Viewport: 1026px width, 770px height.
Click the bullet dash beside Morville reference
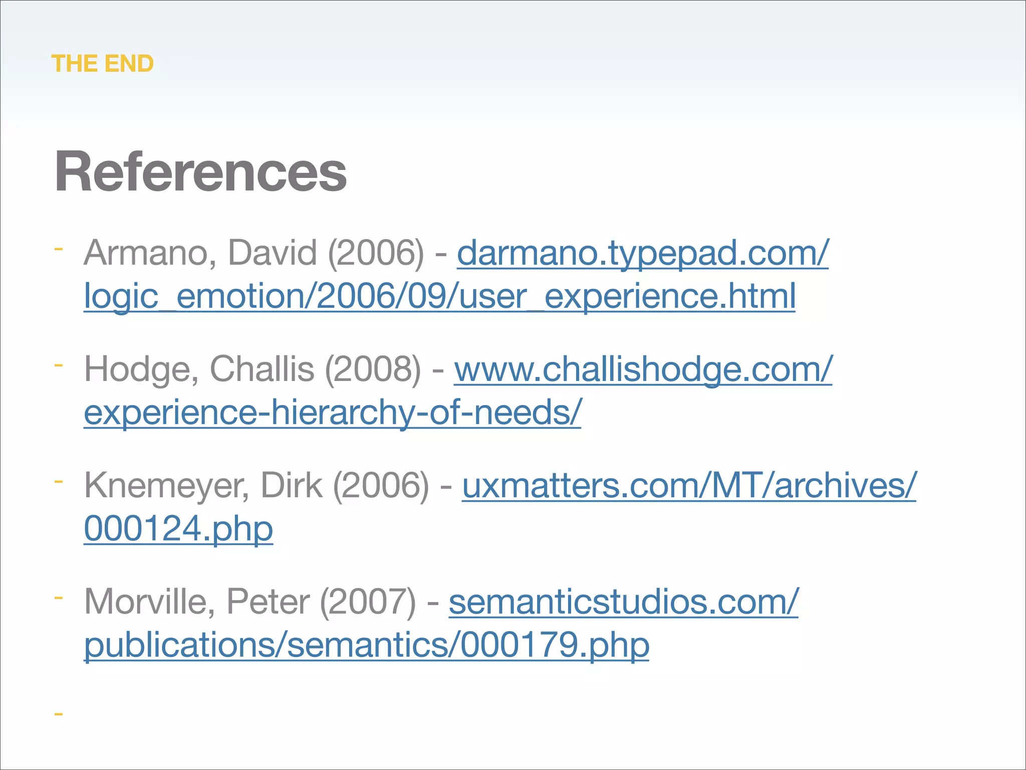[59, 598]
